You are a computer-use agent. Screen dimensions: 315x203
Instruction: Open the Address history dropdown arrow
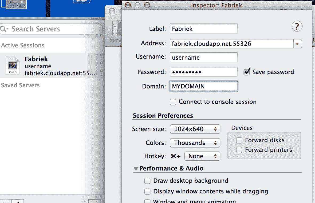coord(297,44)
